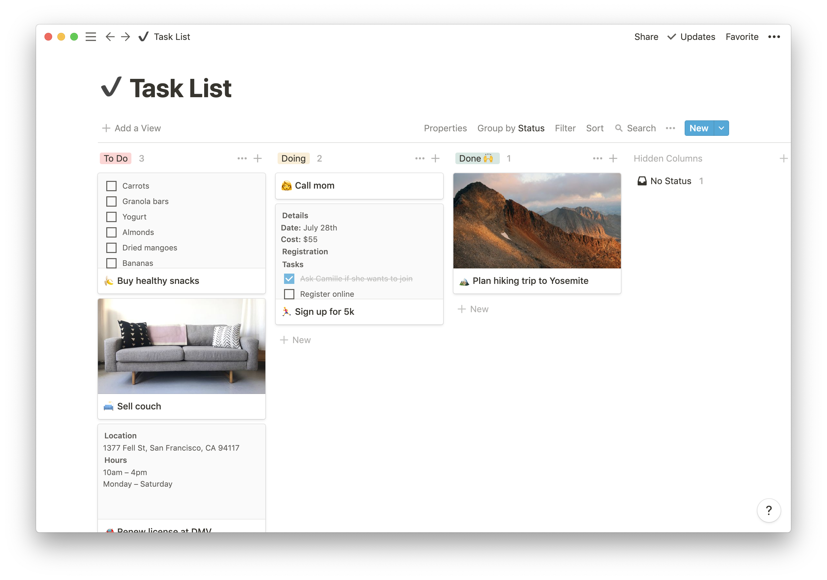
Task: Open the view options ellipsis next to New
Action: (x=670, y=128)
